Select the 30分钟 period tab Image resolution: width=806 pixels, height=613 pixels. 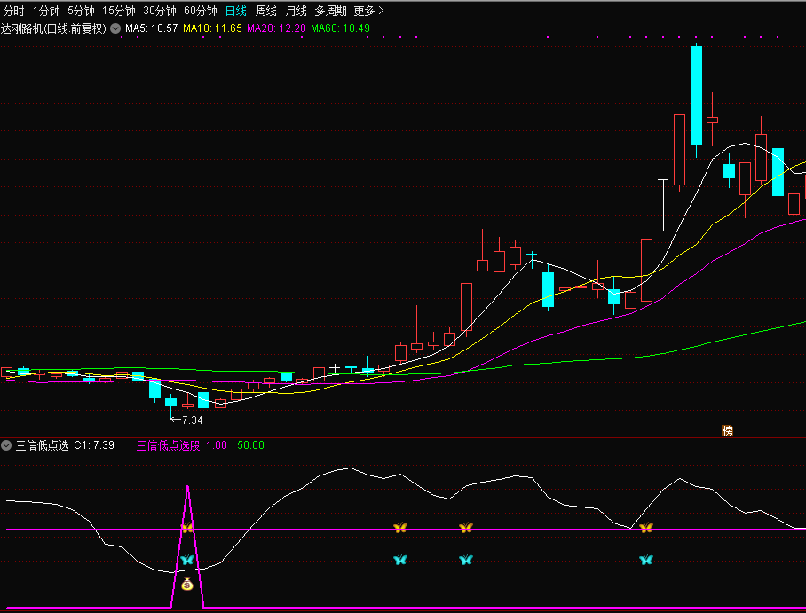pos(160,11)
